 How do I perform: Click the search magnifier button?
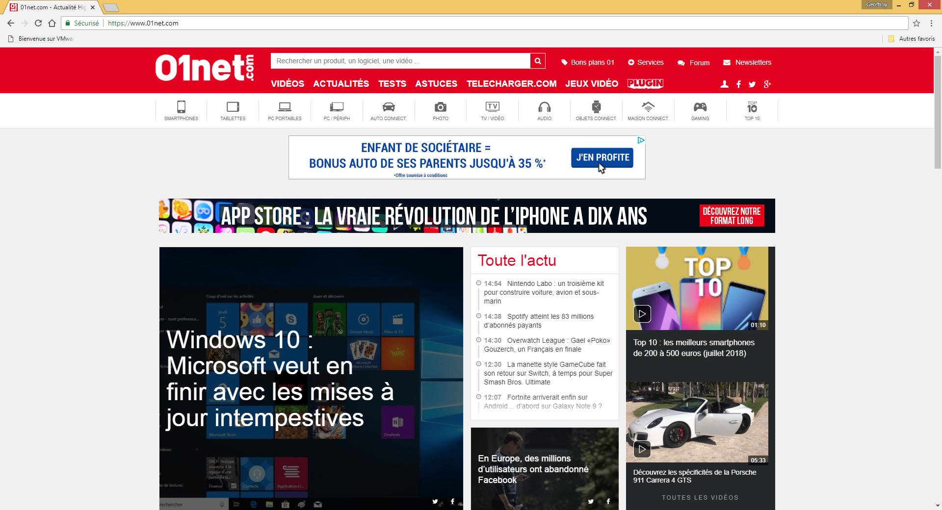538,61
